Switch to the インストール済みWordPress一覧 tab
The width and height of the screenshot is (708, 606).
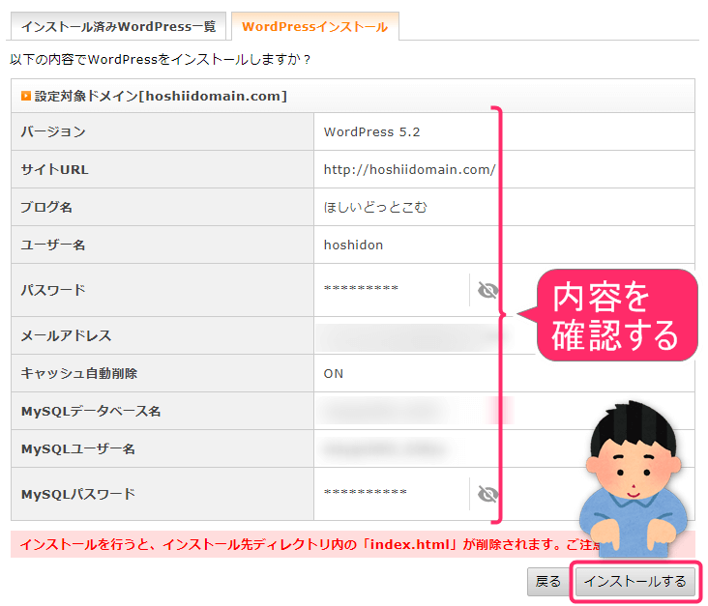(119, 27)
